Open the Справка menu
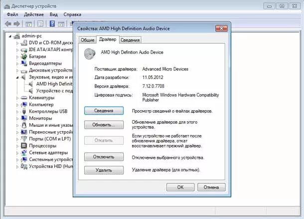This screenshot has height=219, width=304. pos(72,14)
